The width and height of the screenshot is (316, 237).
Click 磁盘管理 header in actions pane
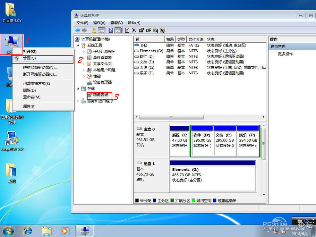pos(292,47)
